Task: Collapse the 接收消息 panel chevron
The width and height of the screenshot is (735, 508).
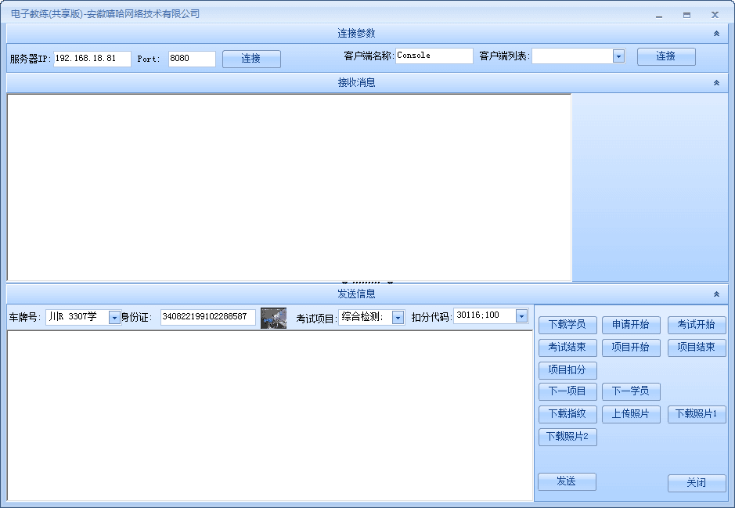Action: click(716, 83)
